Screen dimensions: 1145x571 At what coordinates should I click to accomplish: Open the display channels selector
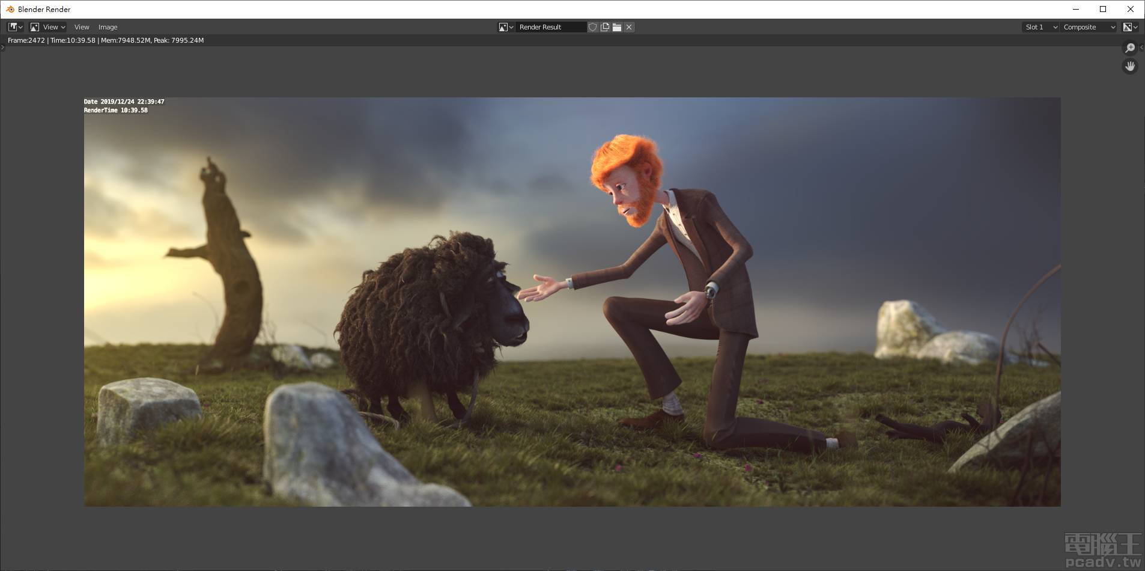point(1130,27)
